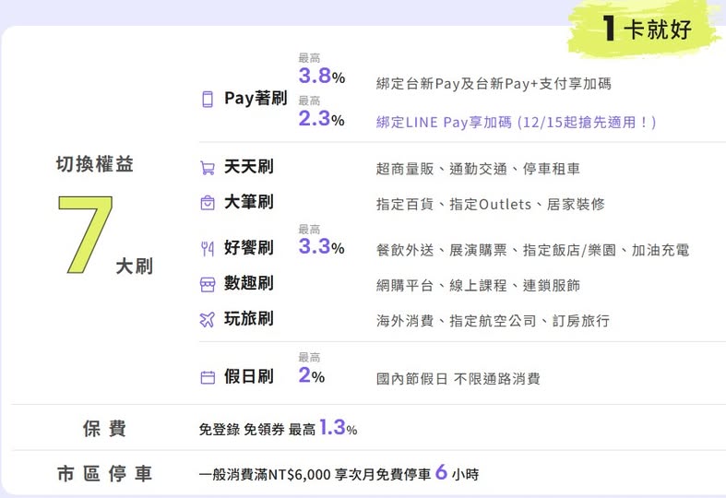Click the shopping bag icon for 大筆刷
This screenshot has width=726, height=498.
pos(208,203)
